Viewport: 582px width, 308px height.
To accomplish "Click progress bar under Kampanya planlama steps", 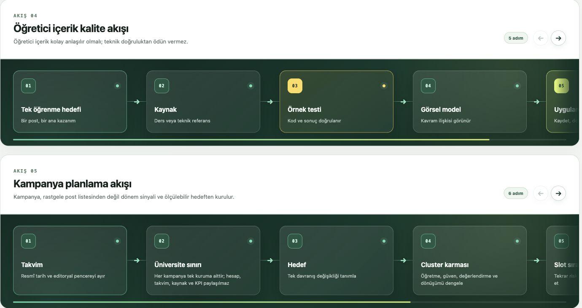I will click(x=289, y=302).
